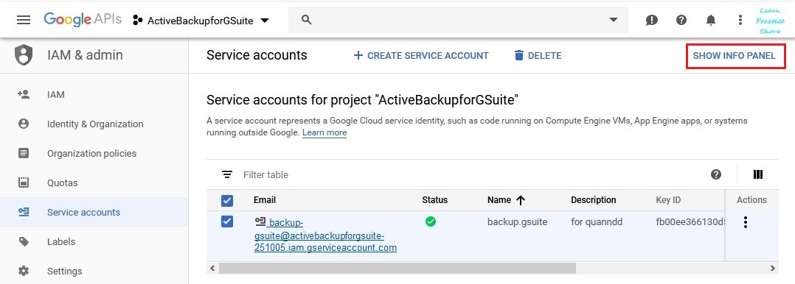795x284 pixels.
Task: Click the column display options icon
Action: pos(758,174)
